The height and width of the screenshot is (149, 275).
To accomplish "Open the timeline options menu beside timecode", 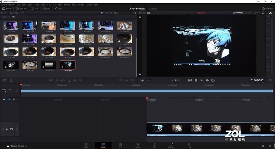I will click(x=270, y=80).
